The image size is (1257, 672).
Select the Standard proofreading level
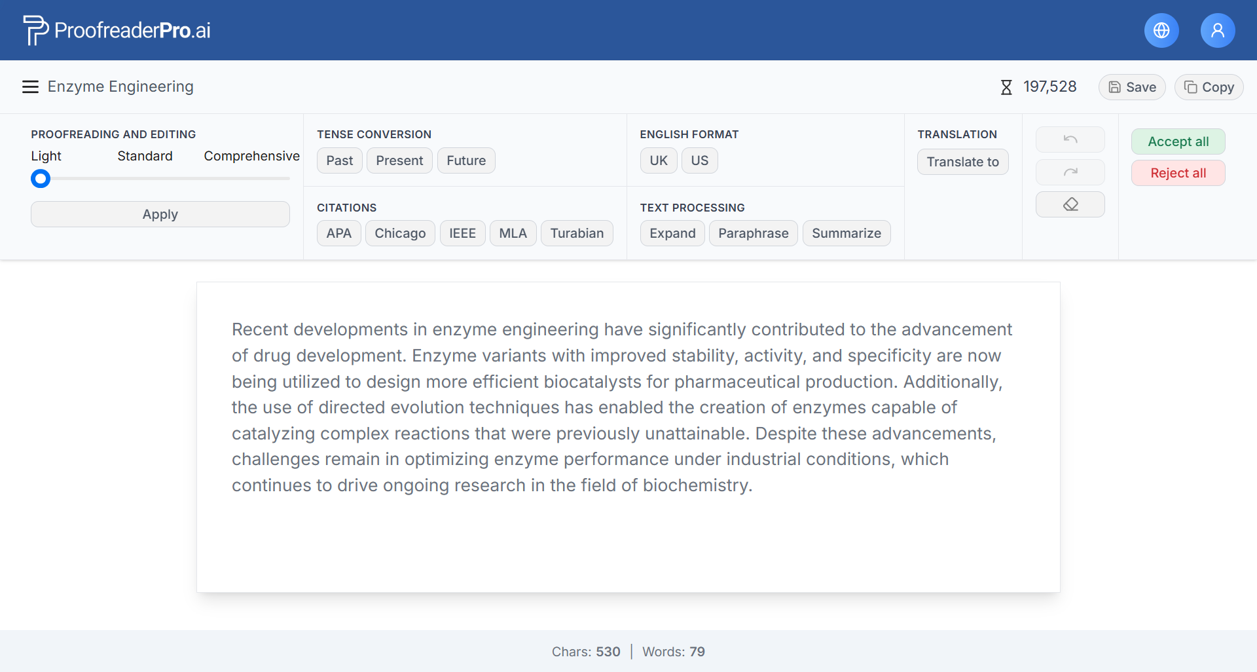(x=145, y=156)
